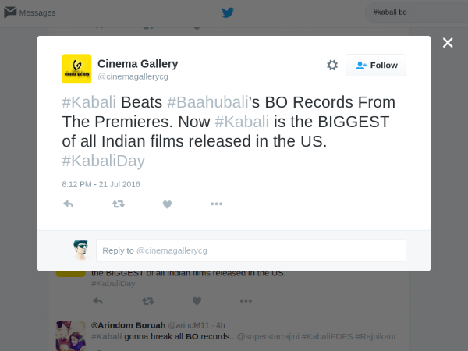The image size is (468, 351).
Task: Like the background tweet below the modal
Action: pyautogui.click(x=197, y=300)
